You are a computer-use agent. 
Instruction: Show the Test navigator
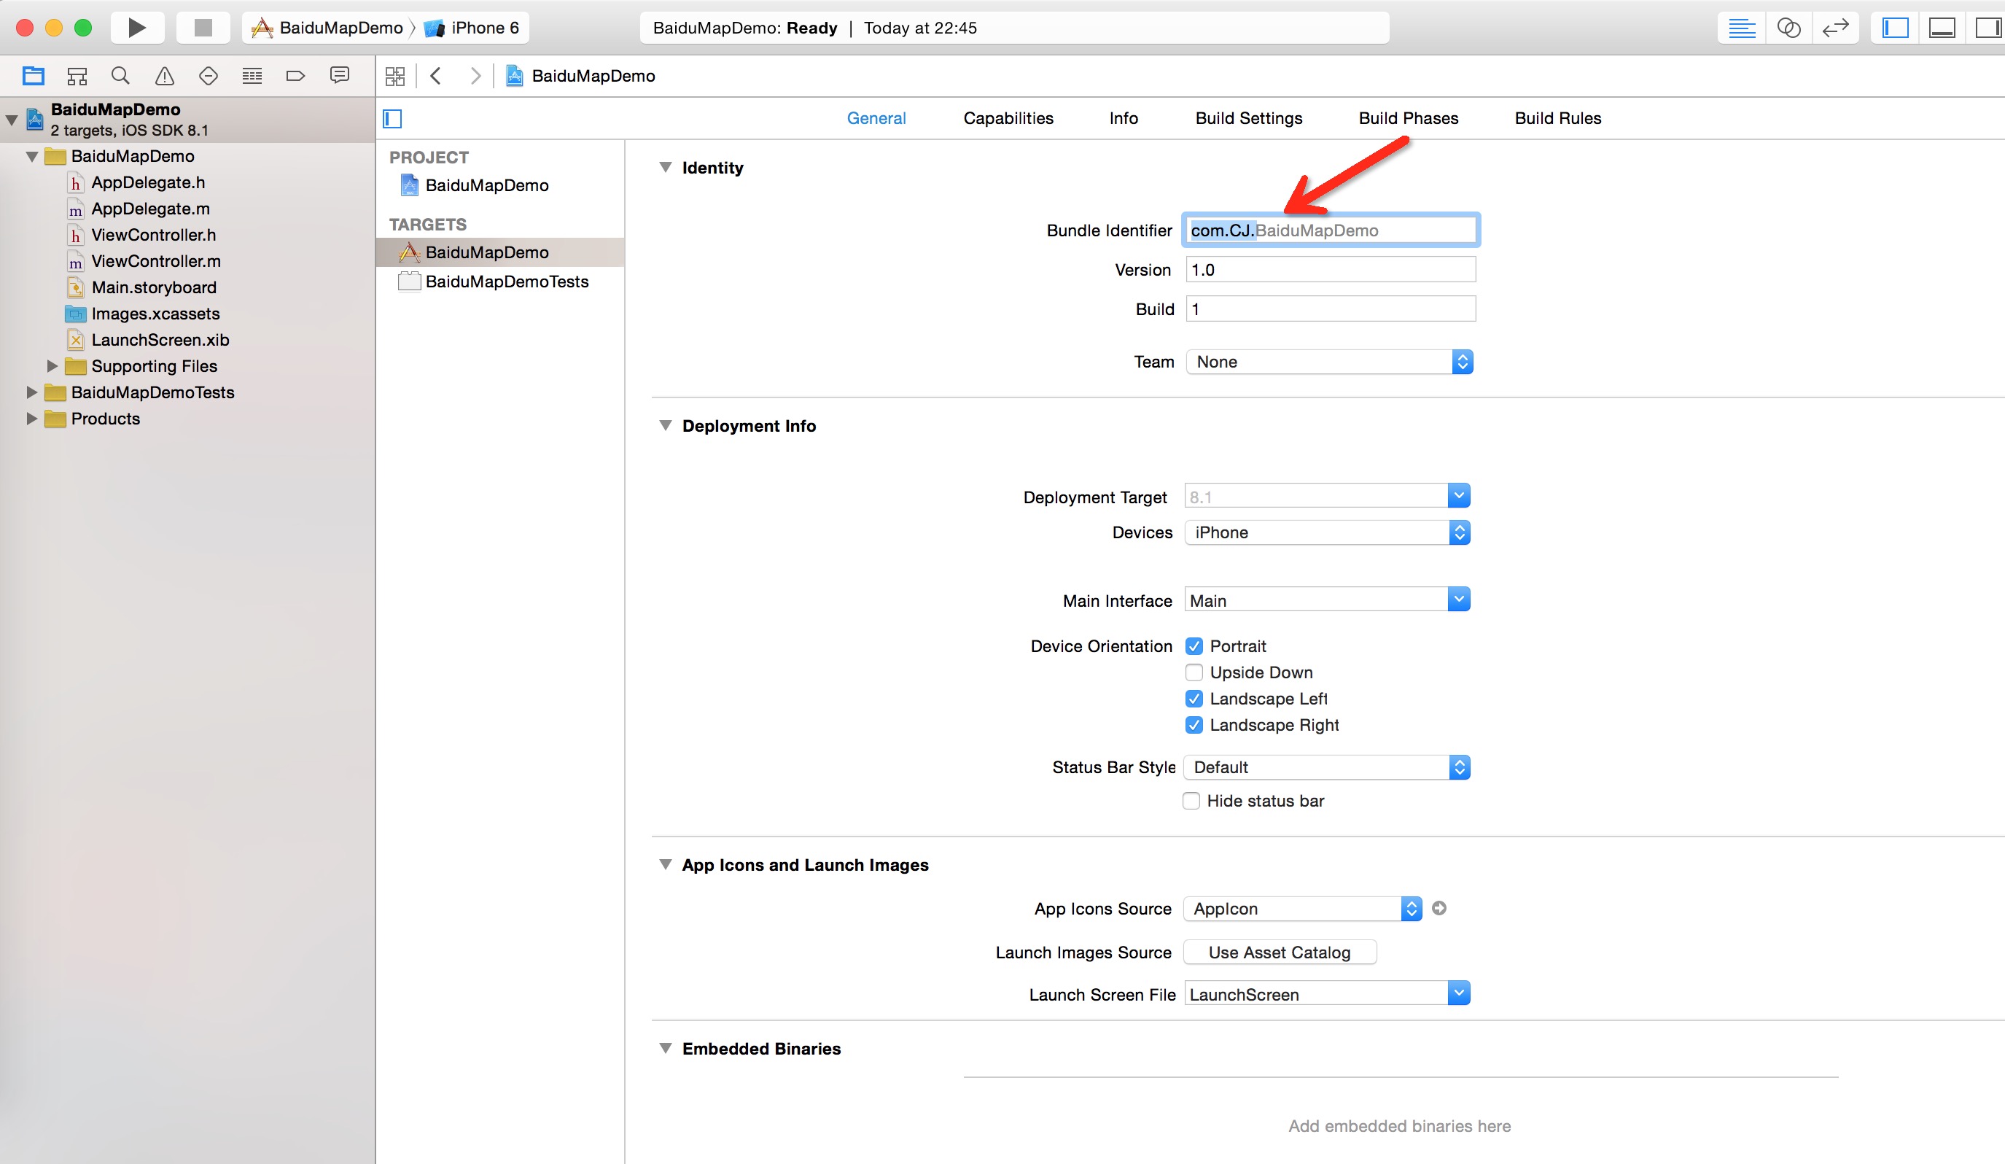(209, 76)
